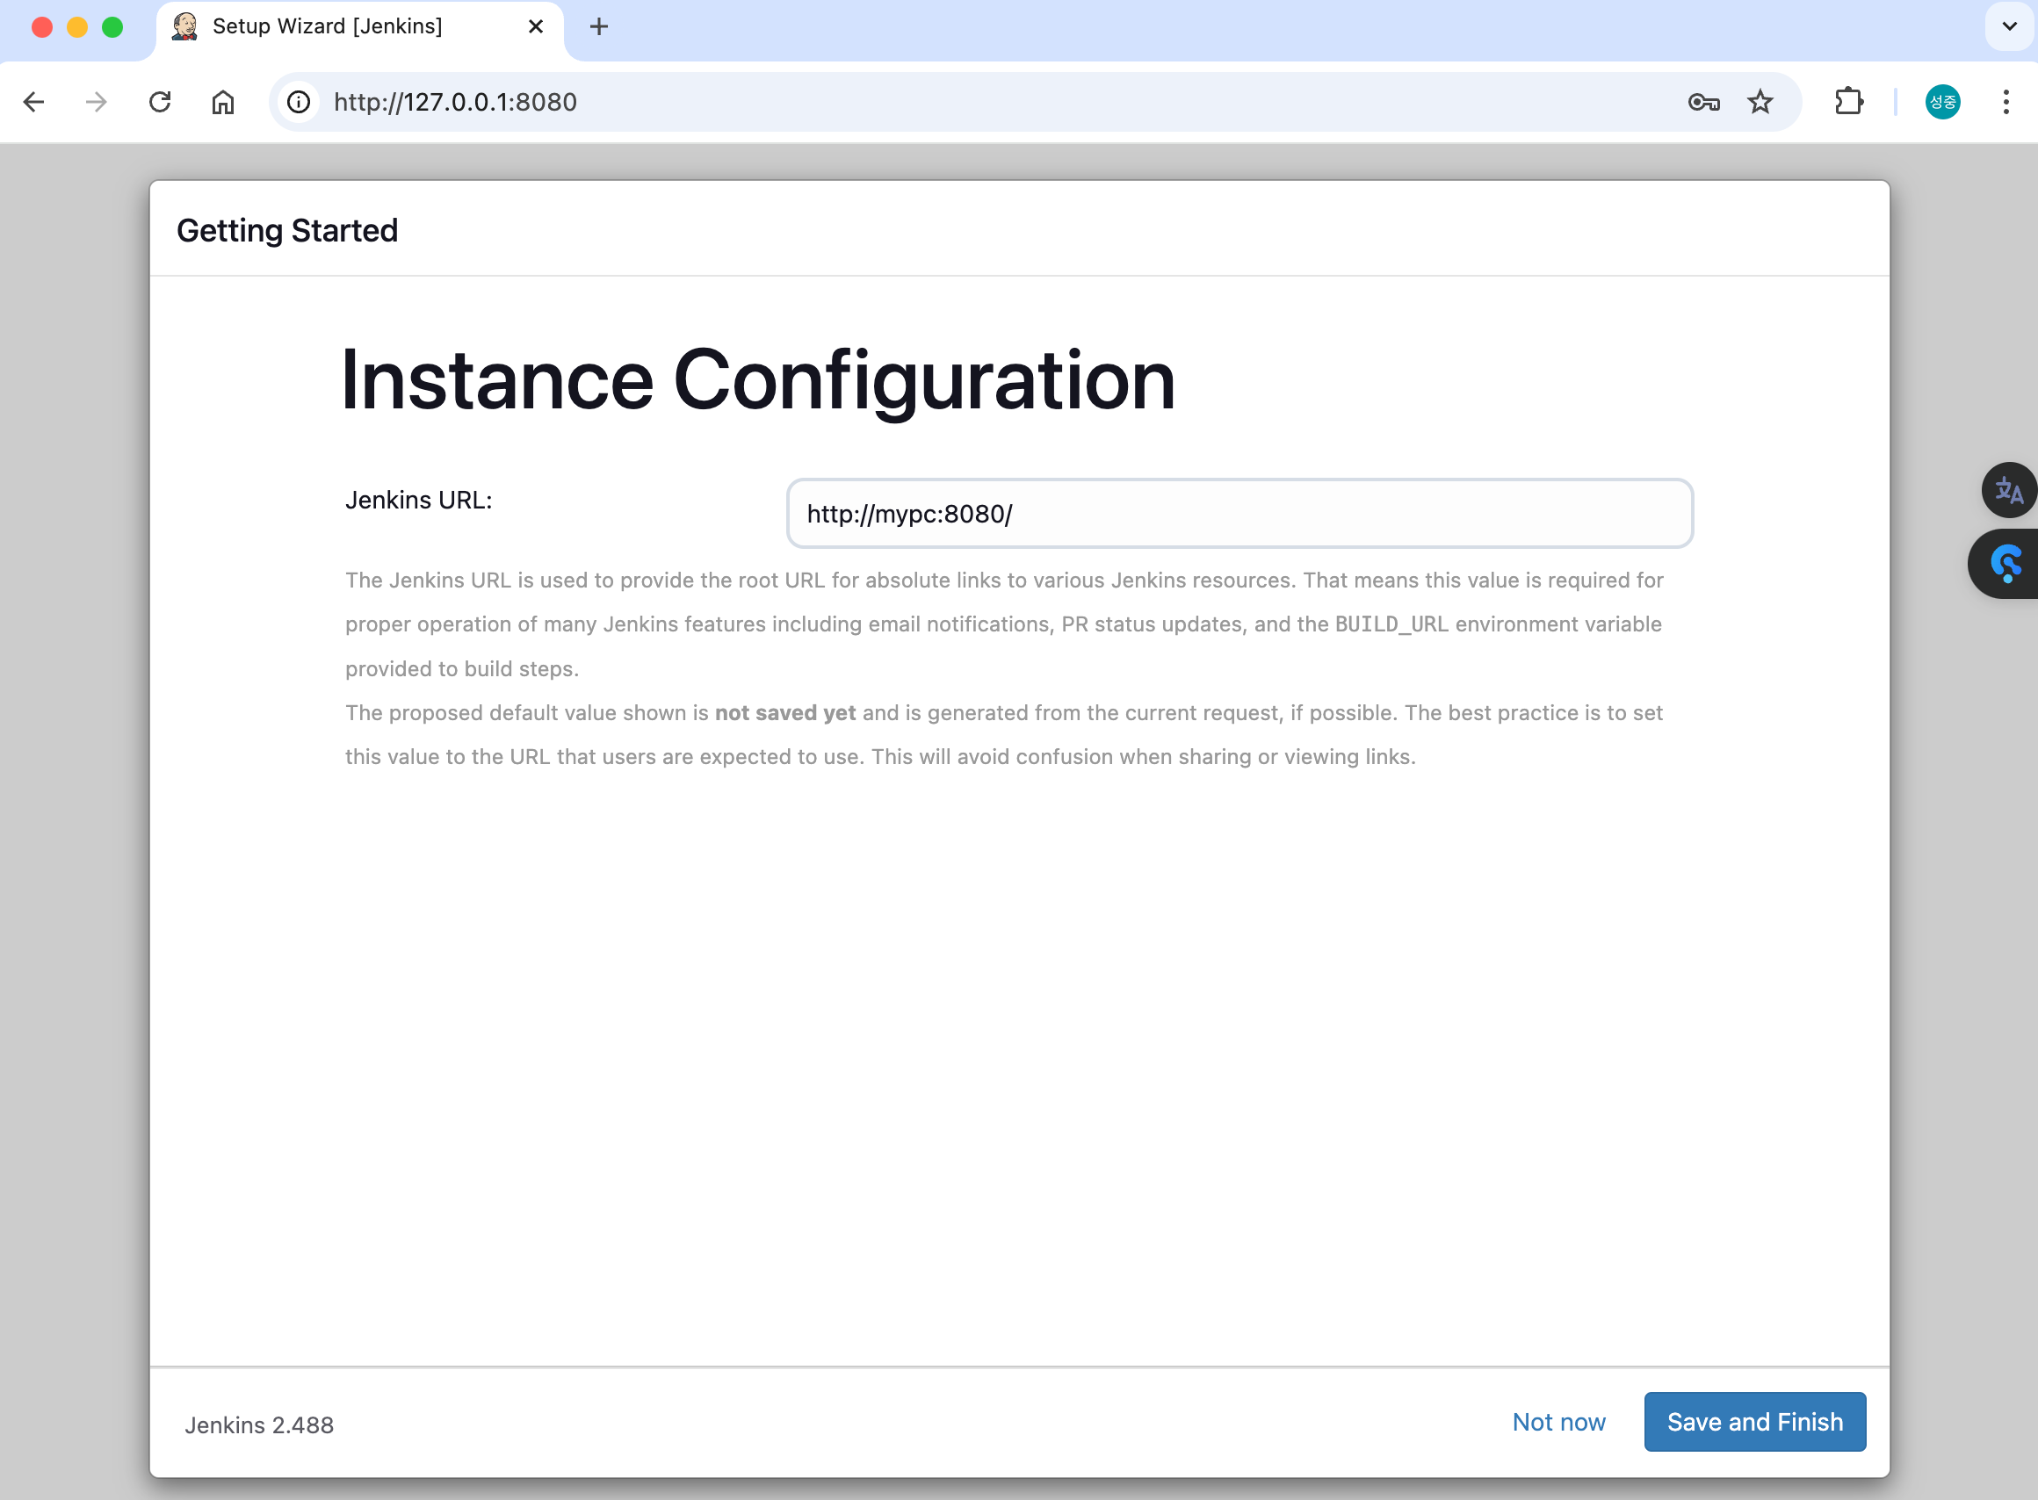Image resolution: width=2038 pixels, height=1500 pixels.
Task: Open a new browser tab
Action: [598, 26]
